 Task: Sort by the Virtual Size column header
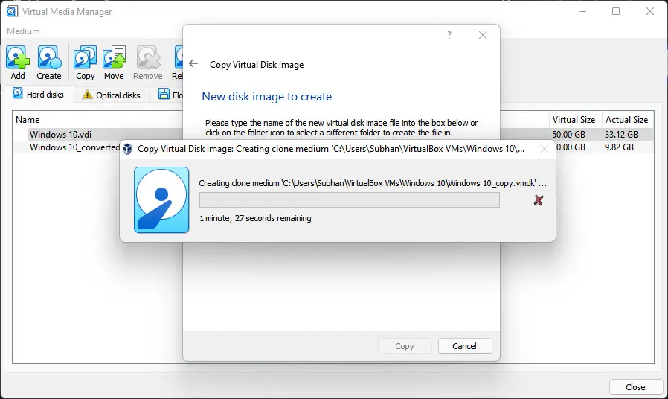click(574, 120)
